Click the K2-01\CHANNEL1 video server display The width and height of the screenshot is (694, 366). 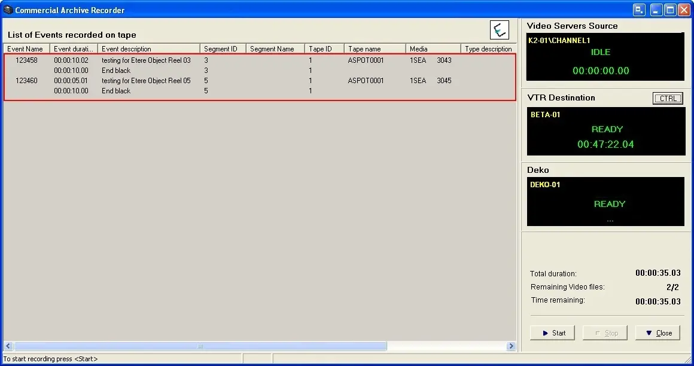click(605, 57)
